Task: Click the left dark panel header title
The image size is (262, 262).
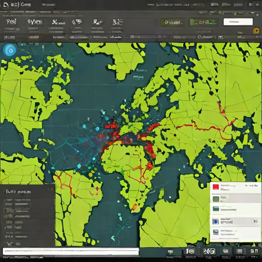Action: click(x=18, y=192)
